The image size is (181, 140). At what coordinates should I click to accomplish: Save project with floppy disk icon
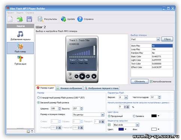(x=29, y=19)
